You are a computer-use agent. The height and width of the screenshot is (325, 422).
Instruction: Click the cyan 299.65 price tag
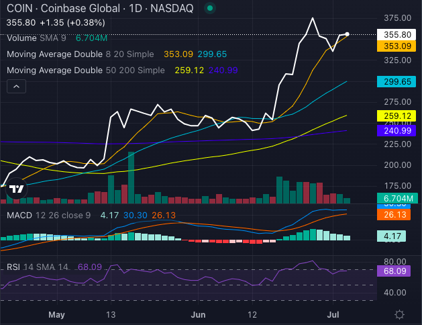pos(397,82)
